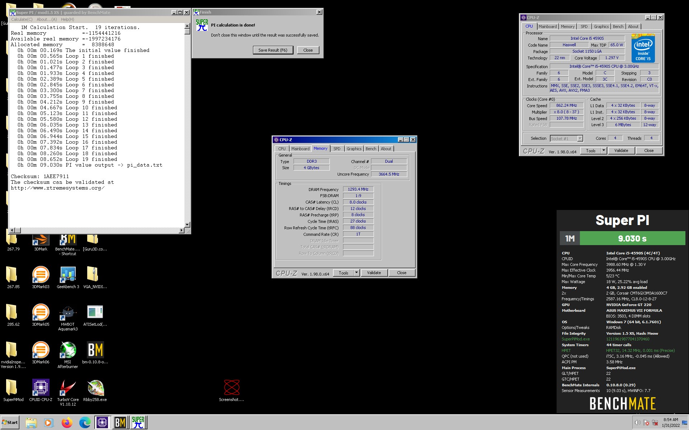Open the 3DMark05 desktop icon

tap(41, 315)
